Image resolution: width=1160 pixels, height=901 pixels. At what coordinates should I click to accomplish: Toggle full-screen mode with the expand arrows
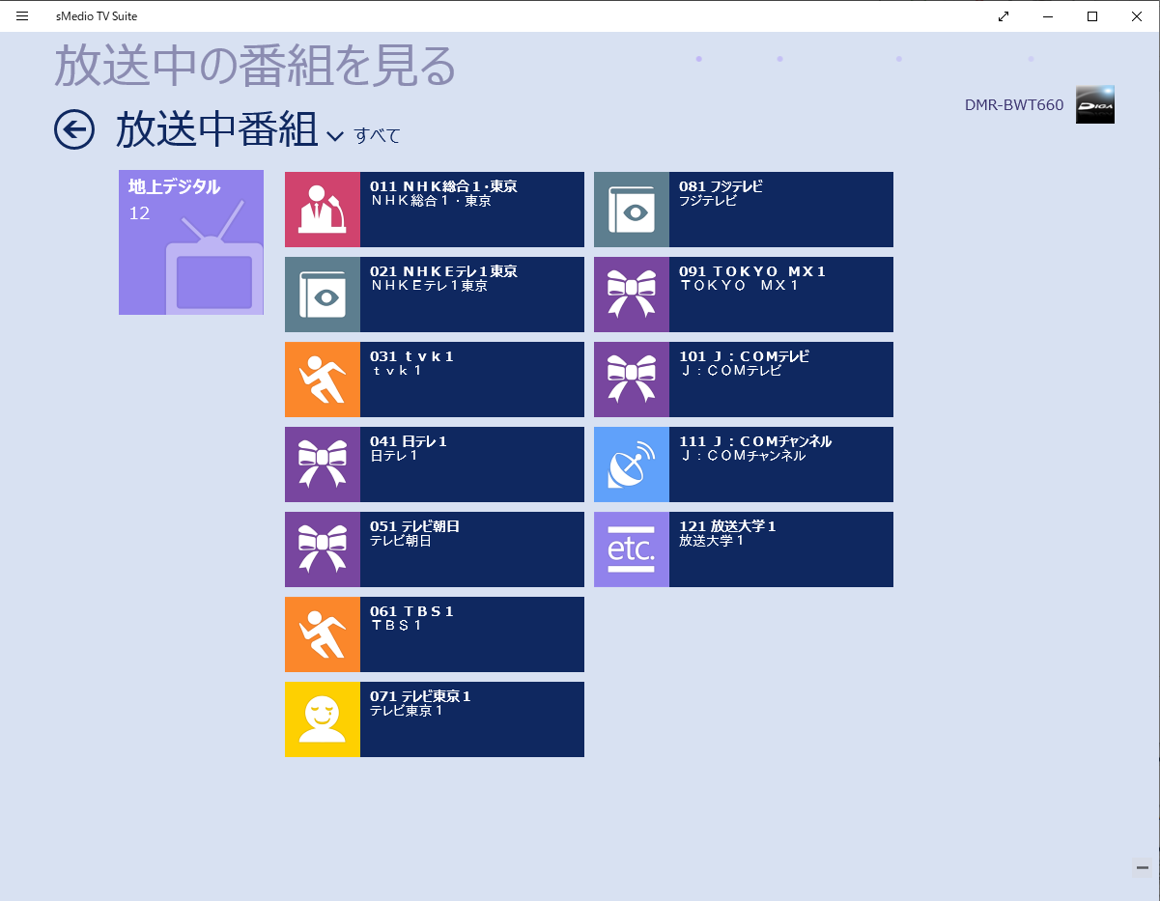[x=1004, y=16]
